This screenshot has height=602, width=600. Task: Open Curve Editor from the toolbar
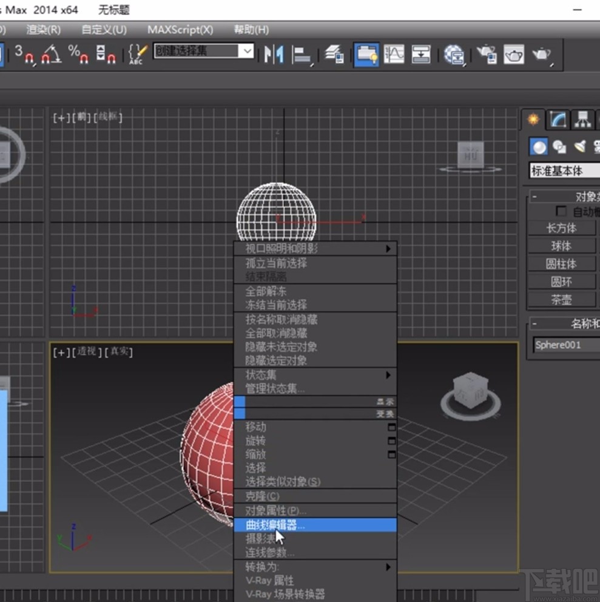click(x=394, y=54)
